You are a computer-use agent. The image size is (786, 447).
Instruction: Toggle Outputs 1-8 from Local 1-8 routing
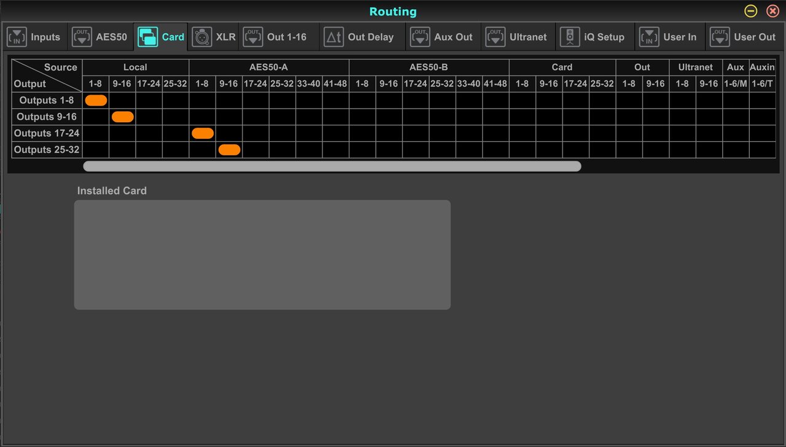[x=96, y=100]
